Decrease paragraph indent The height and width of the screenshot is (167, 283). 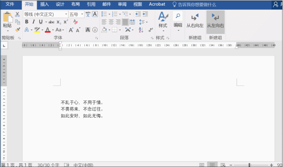(x=138, y=14)
